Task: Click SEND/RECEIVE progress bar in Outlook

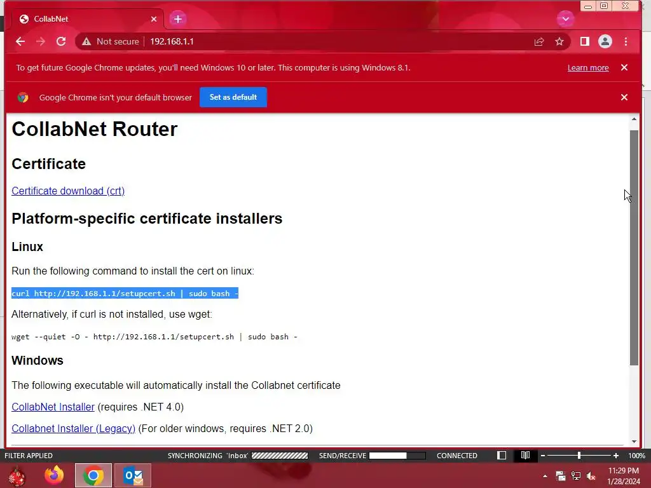Action: coord(397,456)
